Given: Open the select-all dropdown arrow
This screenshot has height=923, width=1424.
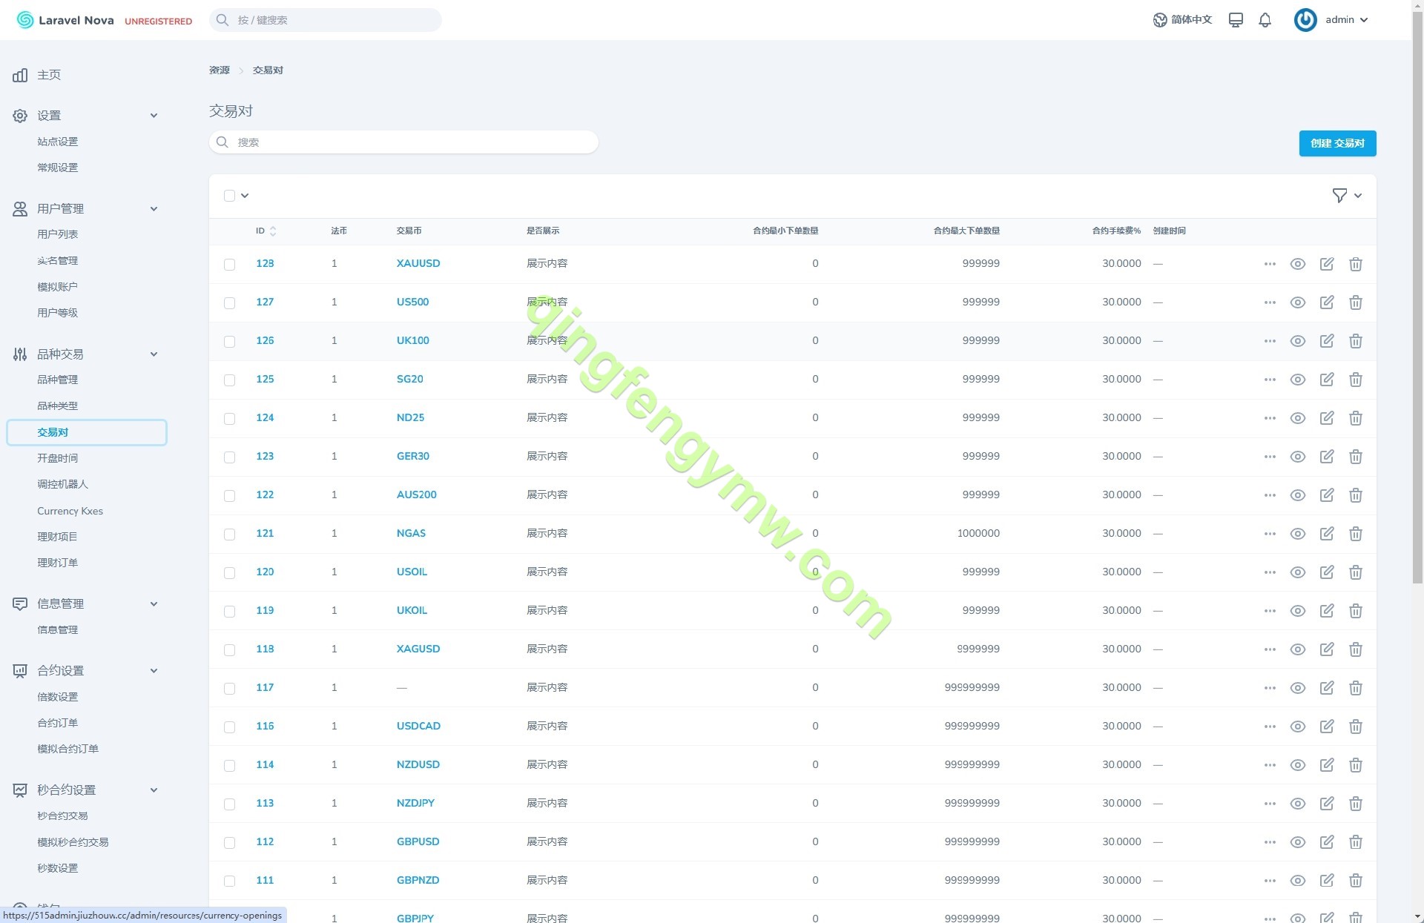Looking at the screenshot, I should tap(245, 196).
